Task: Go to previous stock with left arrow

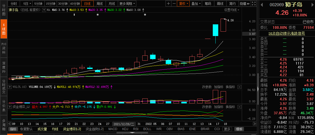Action: pos(261,5)
